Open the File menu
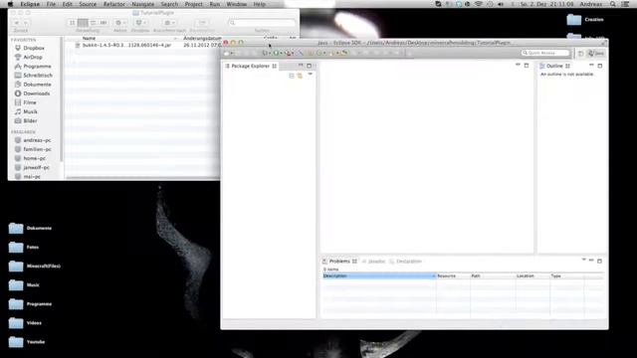 coord(51,4)
